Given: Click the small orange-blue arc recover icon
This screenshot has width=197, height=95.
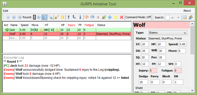Looking at the screenshot, I should coord(98,17).
